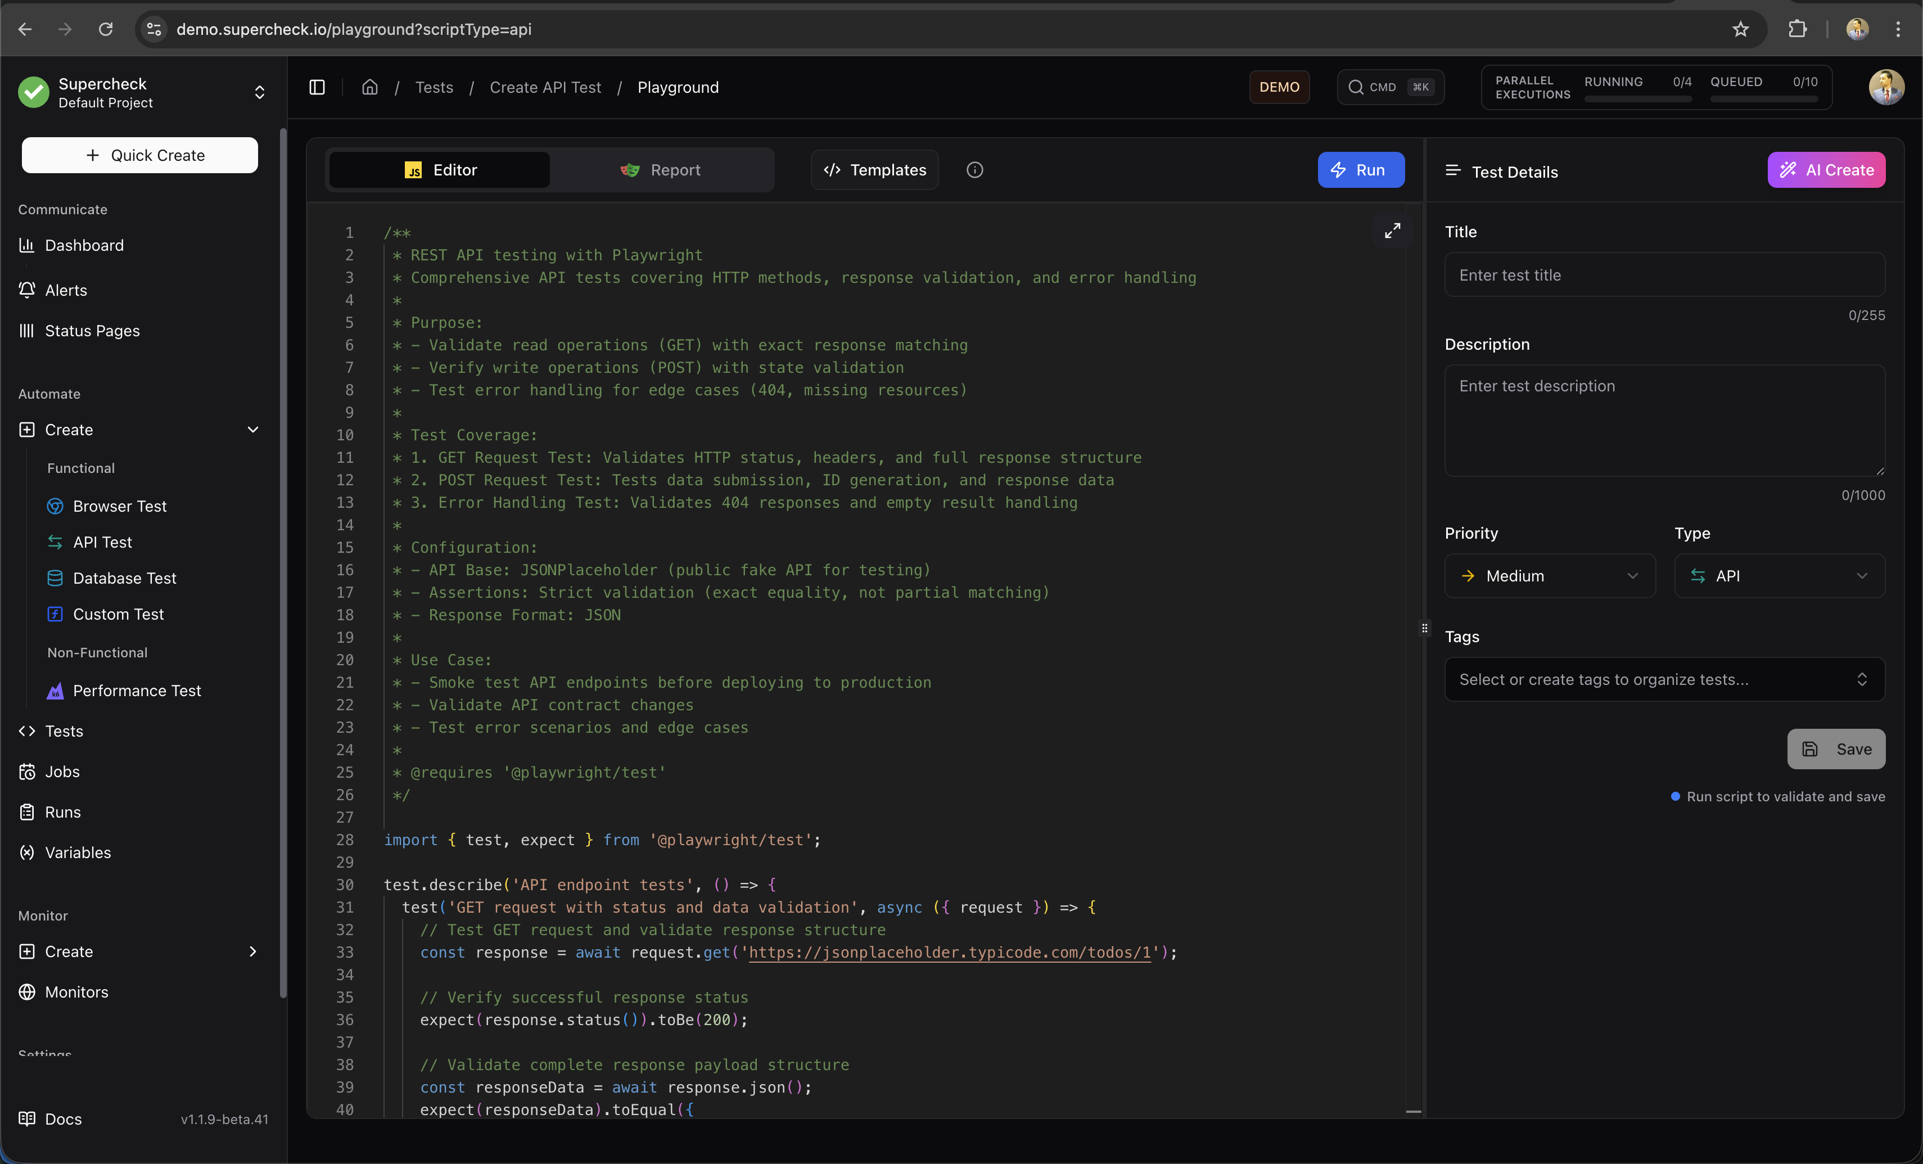Open the Custom Test creator
This screenshot has width=1923, height=1164.
pyautogui.click(x=118, y=613)
